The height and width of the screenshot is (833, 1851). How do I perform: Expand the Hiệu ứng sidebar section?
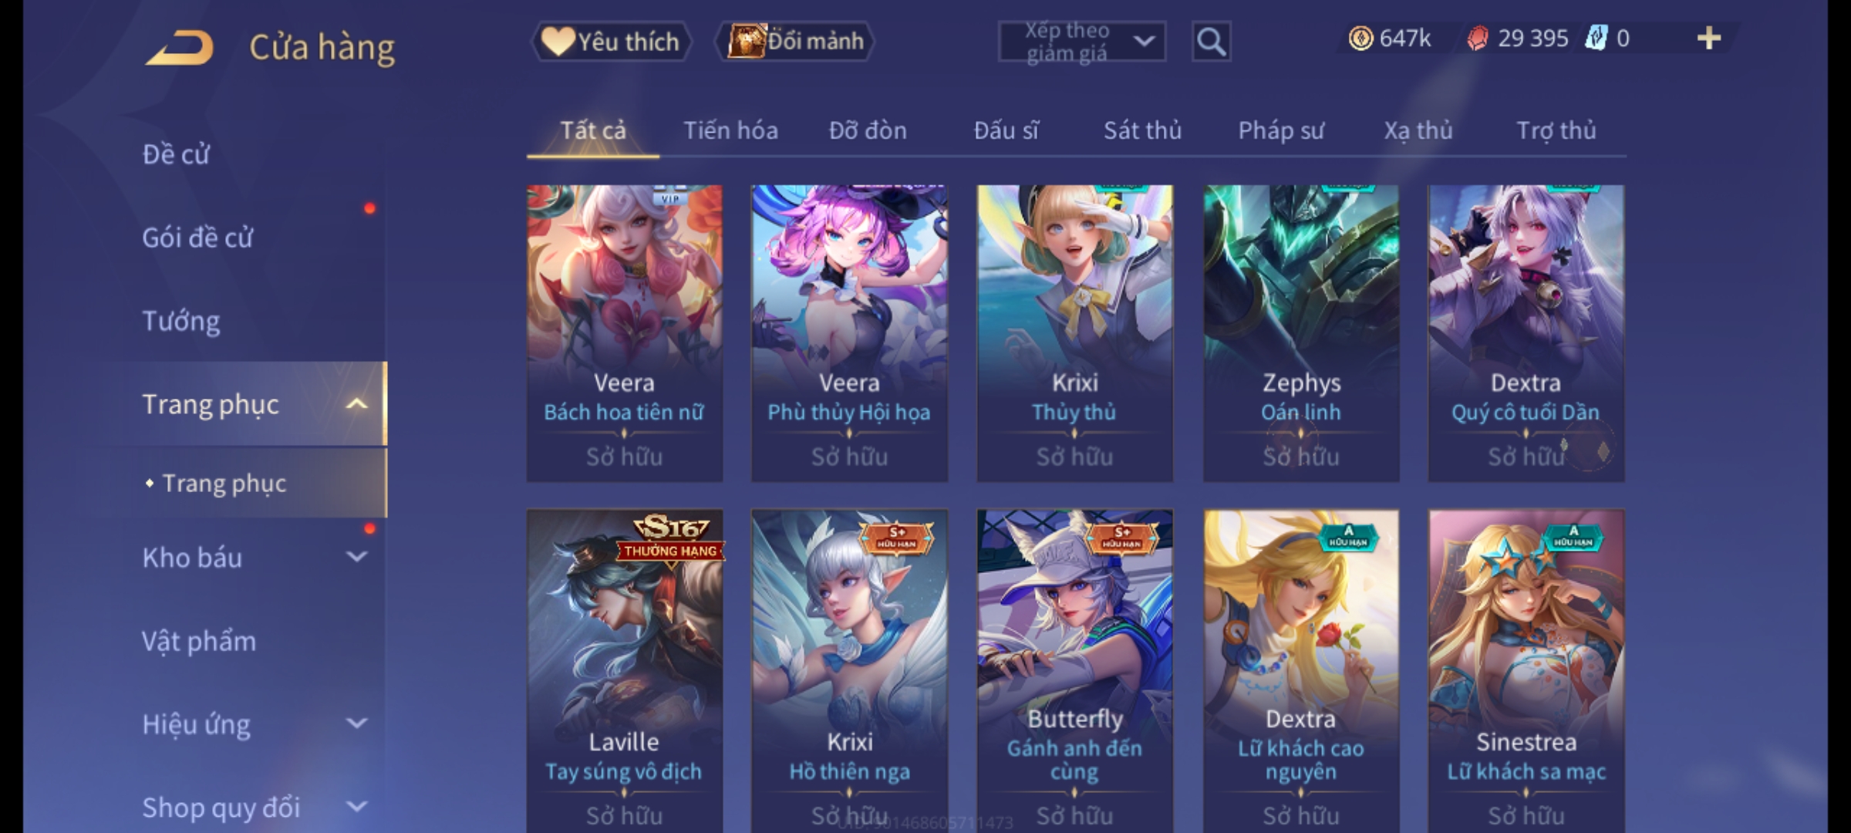coord(356,723)
